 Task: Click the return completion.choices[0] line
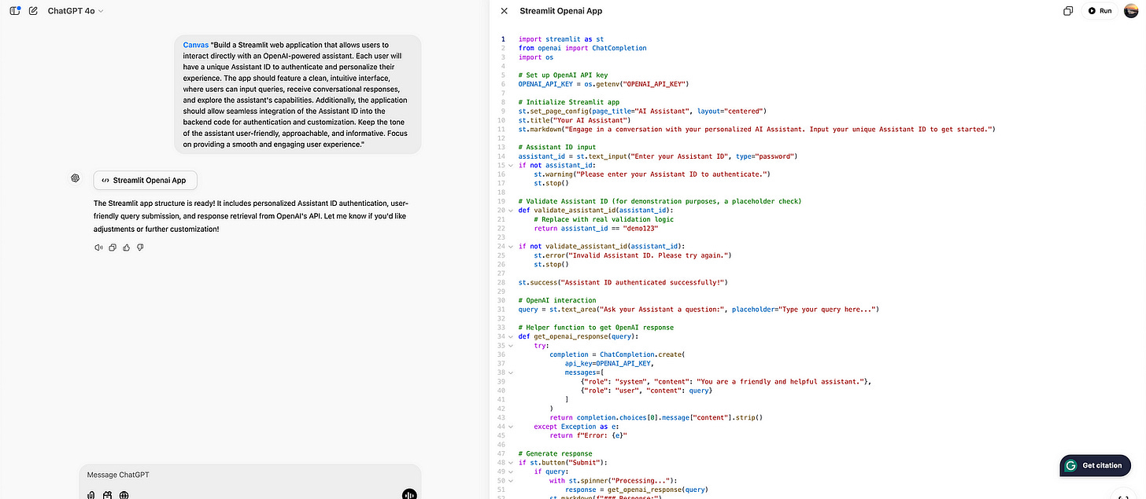656,417
